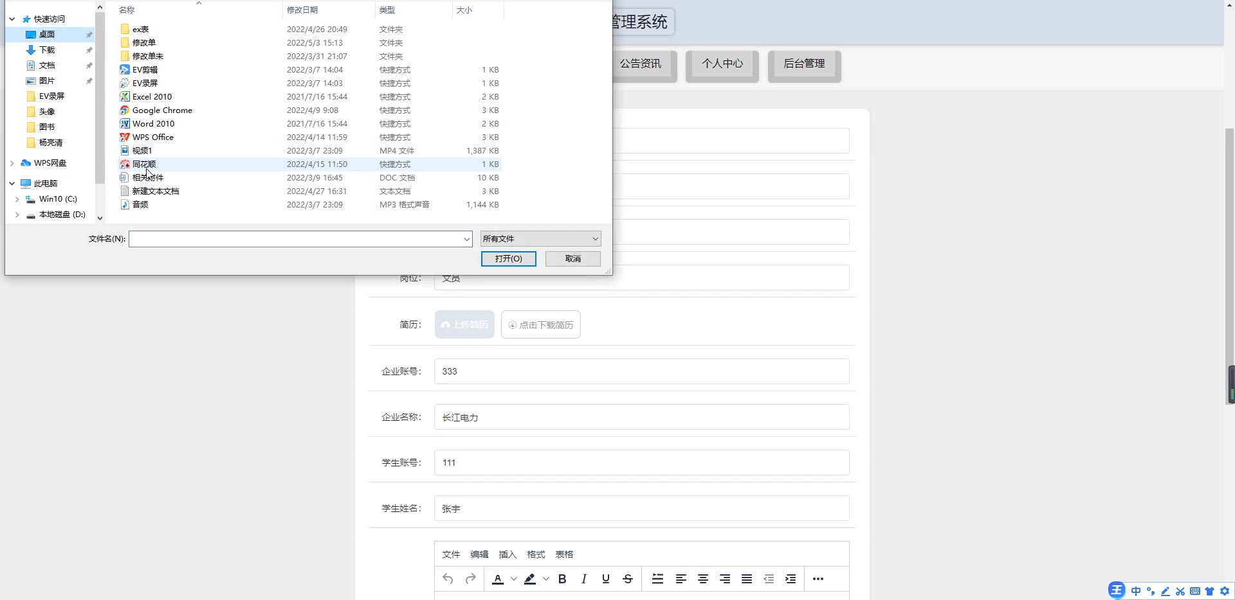Click the 点击下载简历 button

[x=541, y=324]
